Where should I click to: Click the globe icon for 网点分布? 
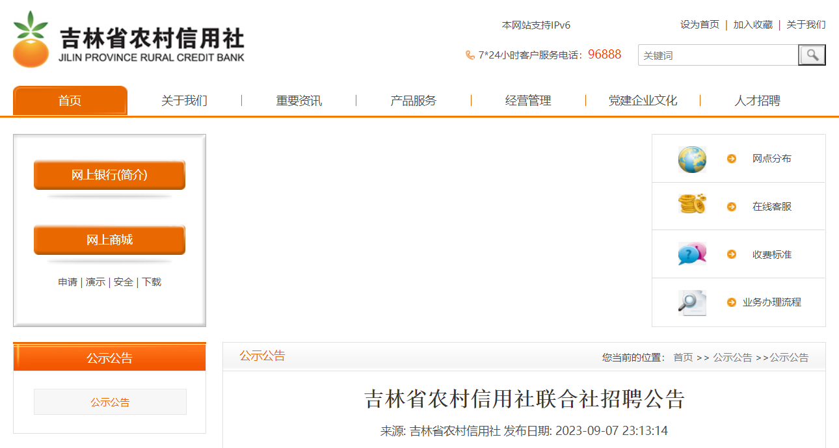point(692,159)
